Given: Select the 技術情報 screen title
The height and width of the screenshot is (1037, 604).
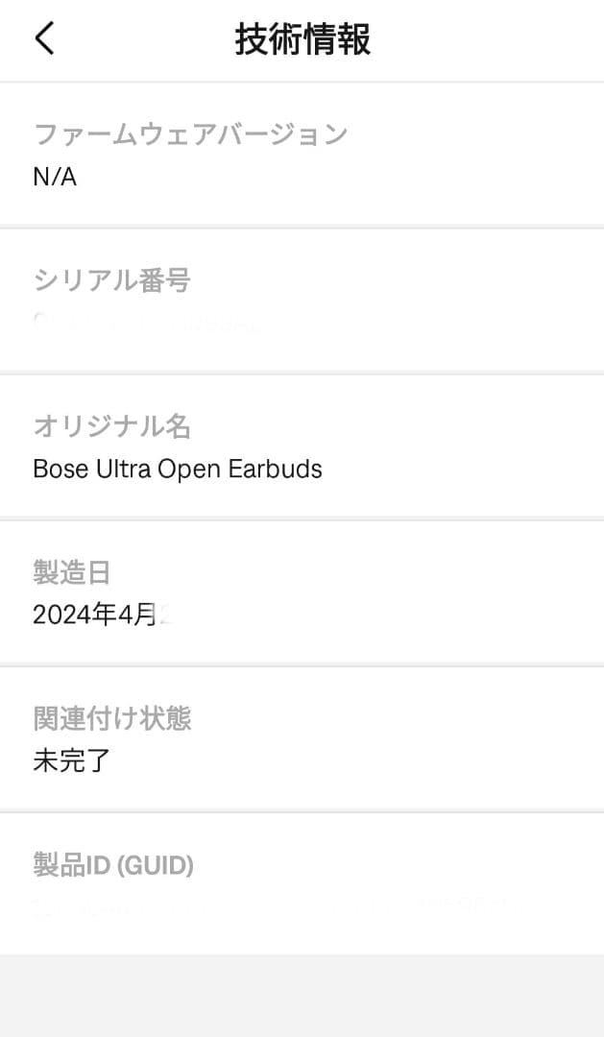Looking at the screenshot, I should point(302,37).
